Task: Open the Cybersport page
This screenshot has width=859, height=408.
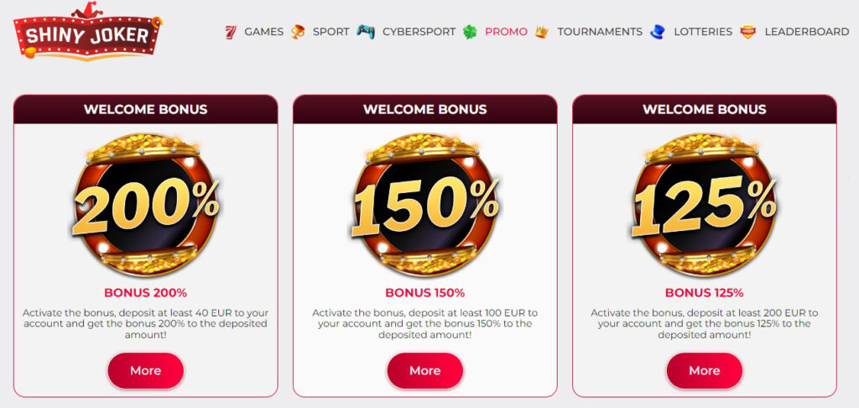Action: (419, 32)
